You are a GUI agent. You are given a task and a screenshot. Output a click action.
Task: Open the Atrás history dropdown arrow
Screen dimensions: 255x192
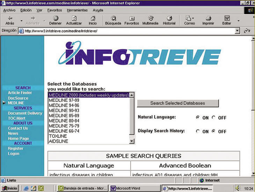[22, 21]
